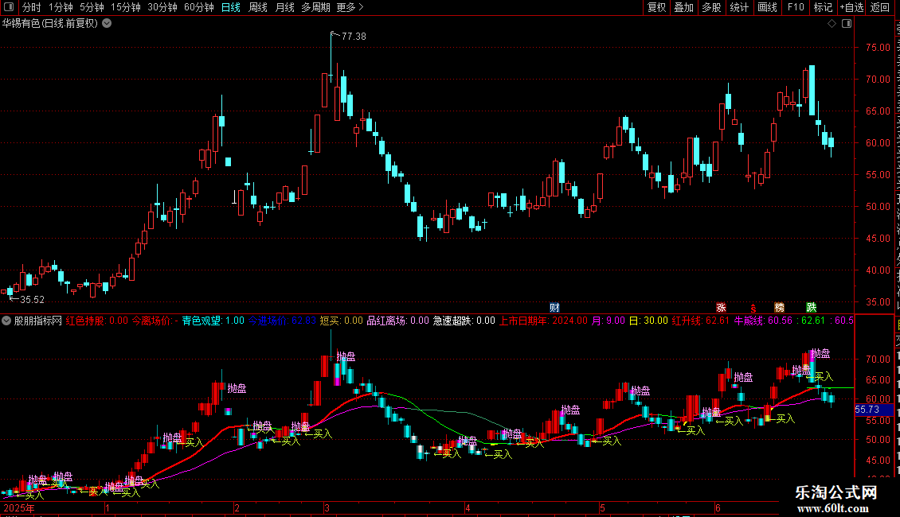
Task: Click the 股朋指标网 indicator name
Action: coord(38,321)
